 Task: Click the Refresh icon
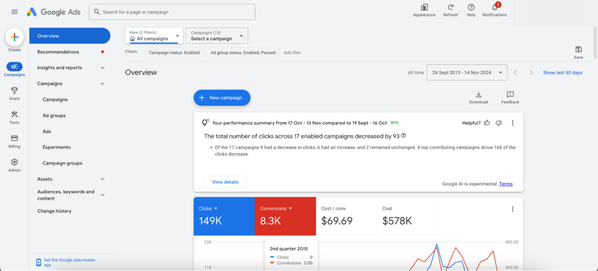point(451,8)
